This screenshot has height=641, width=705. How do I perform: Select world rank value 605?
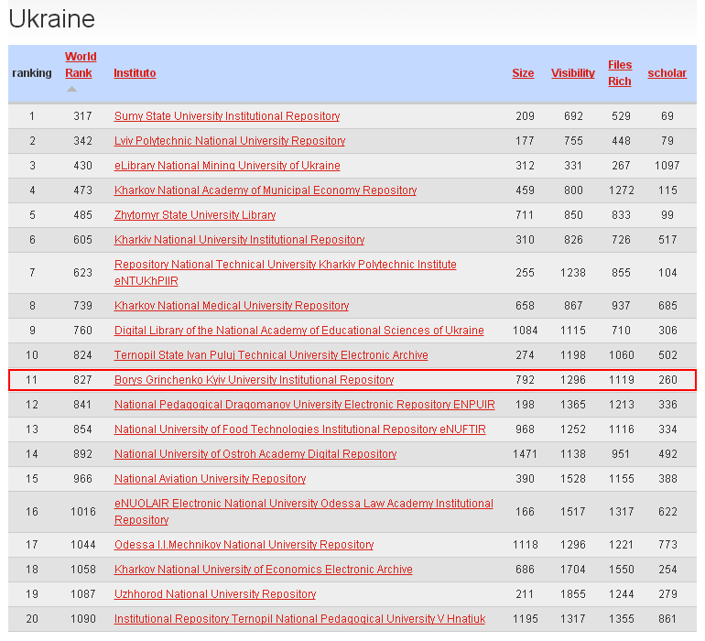tap(82, 240)
